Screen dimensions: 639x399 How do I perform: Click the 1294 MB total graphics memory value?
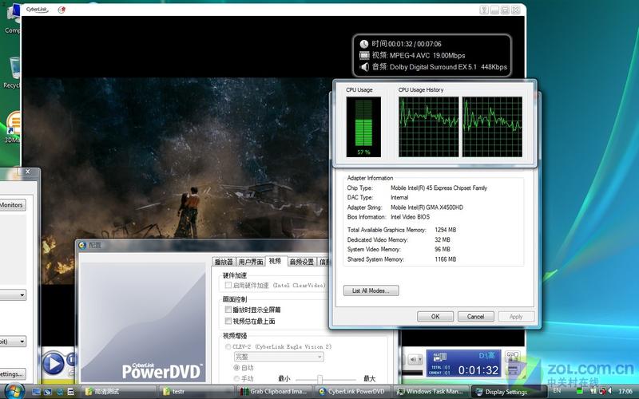click(x=446, y=230)
